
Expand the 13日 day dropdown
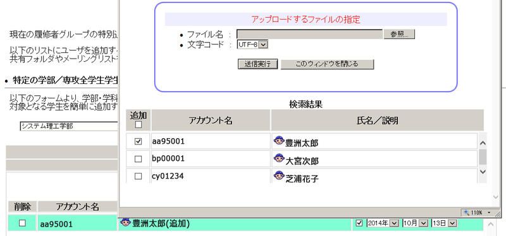[x=445, y=223]
